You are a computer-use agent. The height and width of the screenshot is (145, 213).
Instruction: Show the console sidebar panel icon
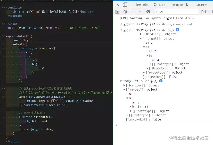pos(117,12)
